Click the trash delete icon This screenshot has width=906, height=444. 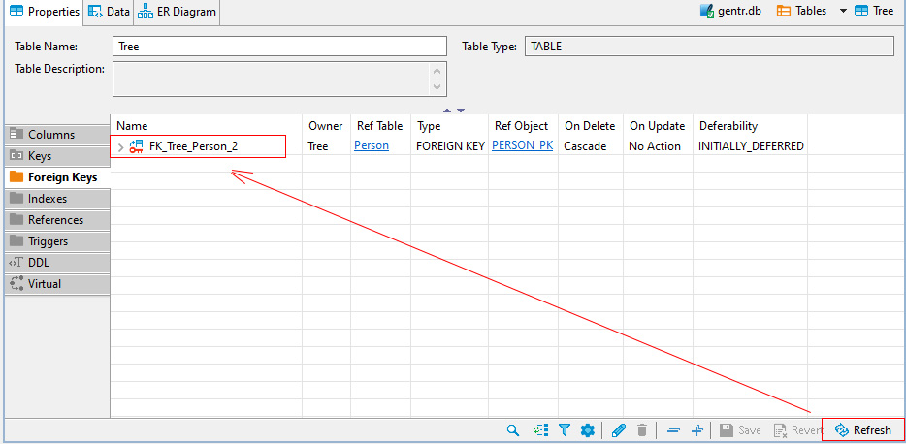point(642,430)
